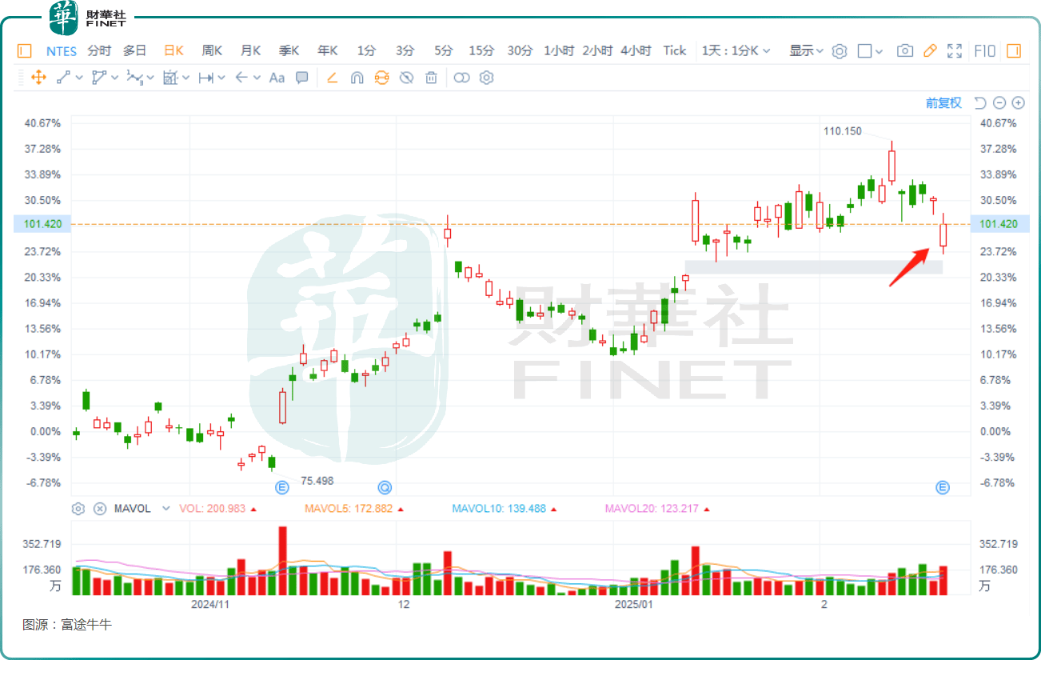Image resolution: width=1041 pixels, height=676 pixels.
Task: Switch to the 日K daily tab
Action: point(173,50)
